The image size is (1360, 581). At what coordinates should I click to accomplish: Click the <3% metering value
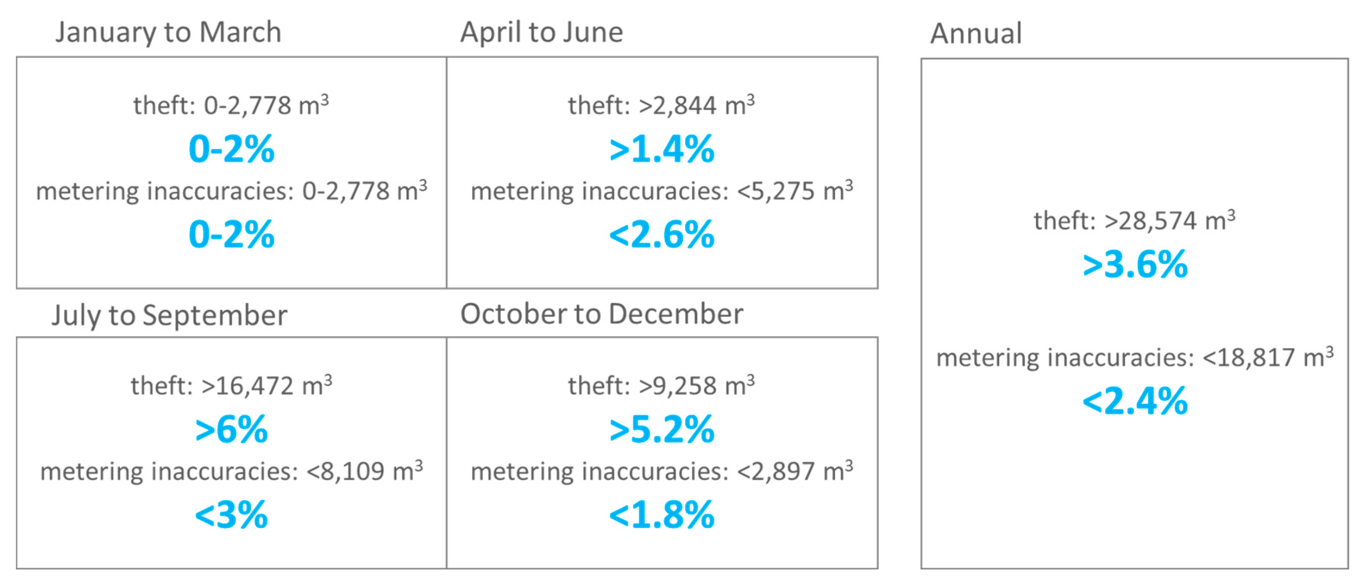[231, 515]
